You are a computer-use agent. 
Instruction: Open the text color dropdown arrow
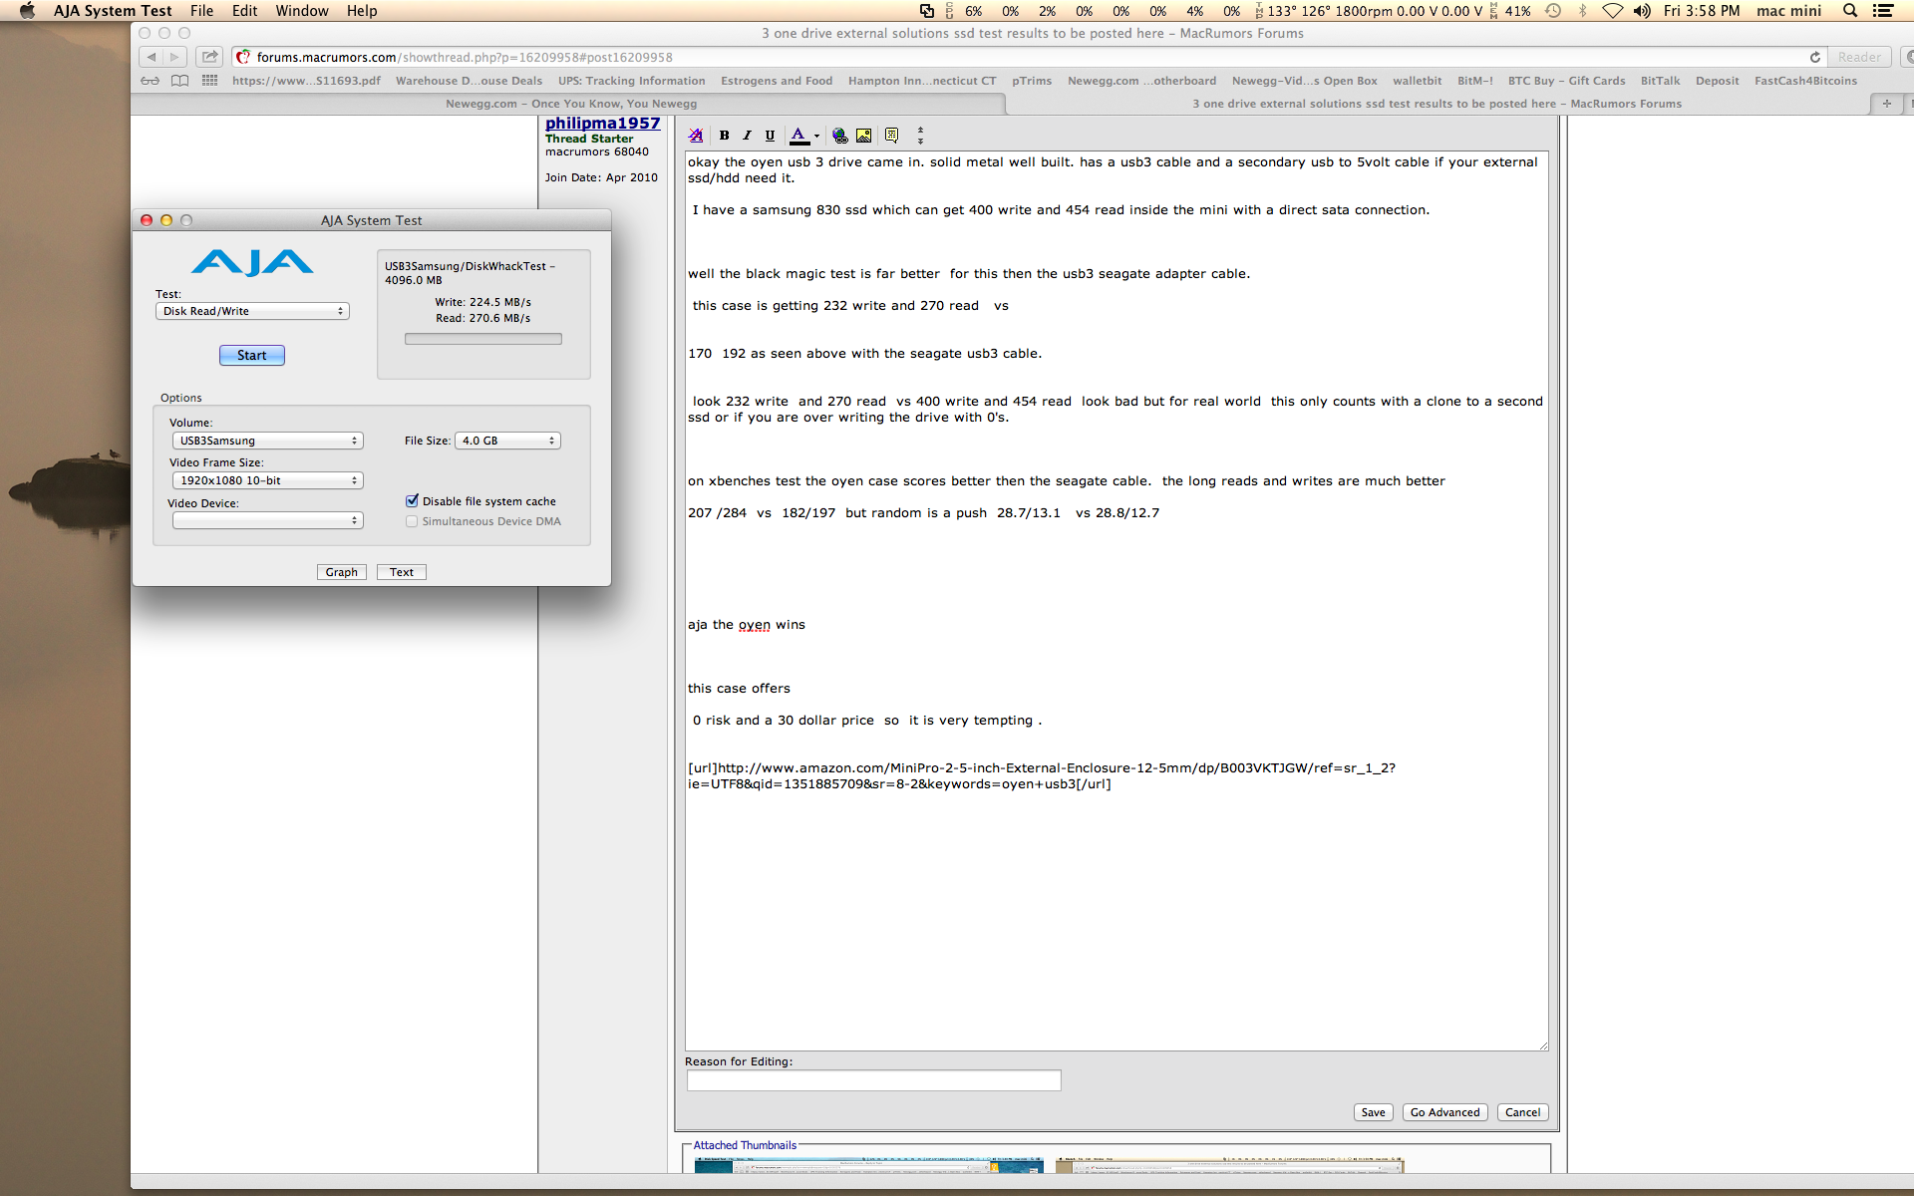point(816,137)
